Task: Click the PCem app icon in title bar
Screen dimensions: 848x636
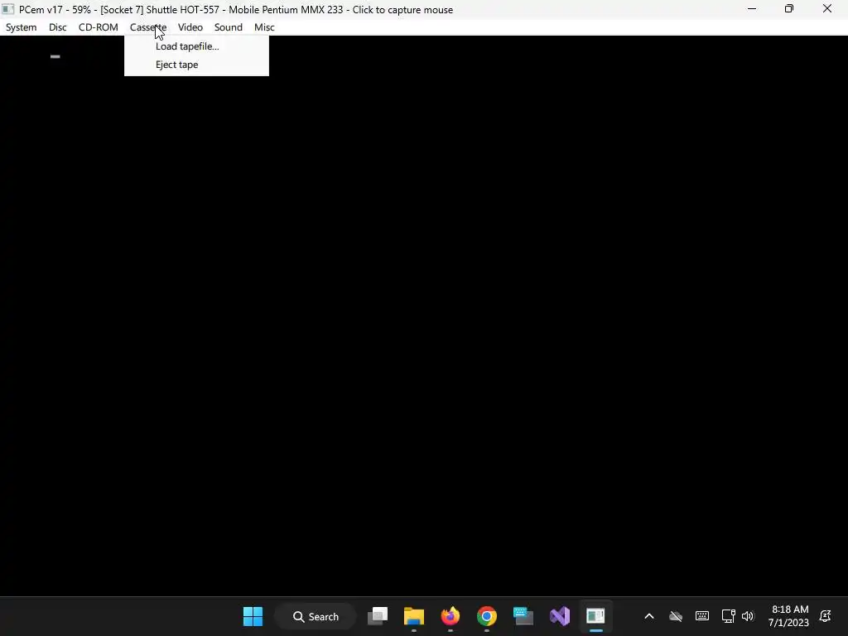Action: tap(7, 9)
